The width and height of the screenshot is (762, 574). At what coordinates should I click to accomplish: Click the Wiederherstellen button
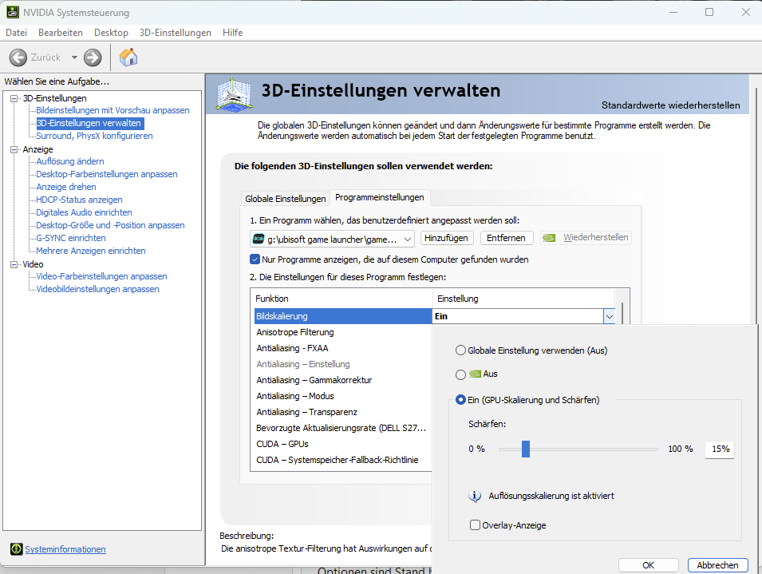586,238
